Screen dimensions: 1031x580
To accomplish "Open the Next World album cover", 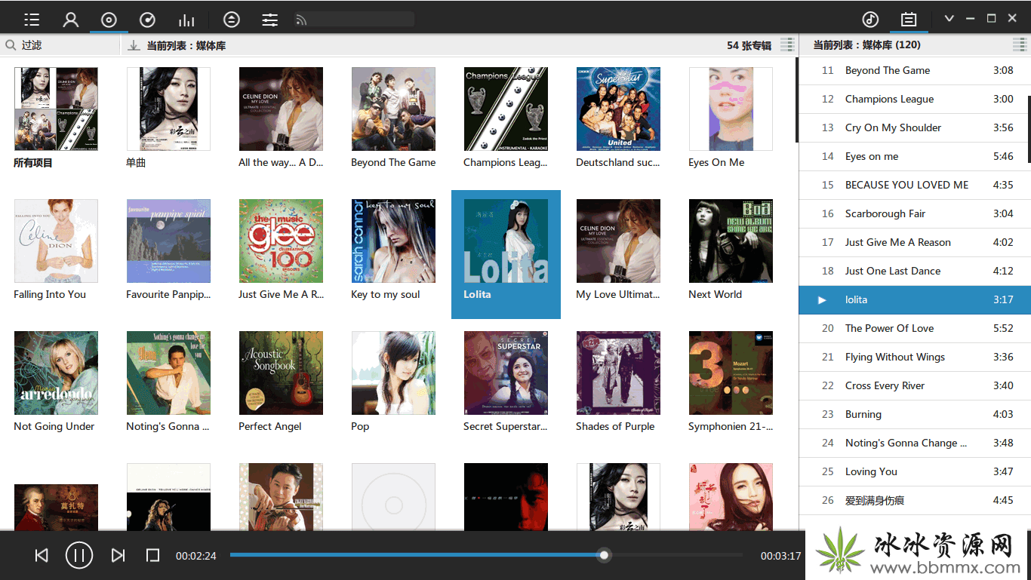I will click(x=731, y=241).
